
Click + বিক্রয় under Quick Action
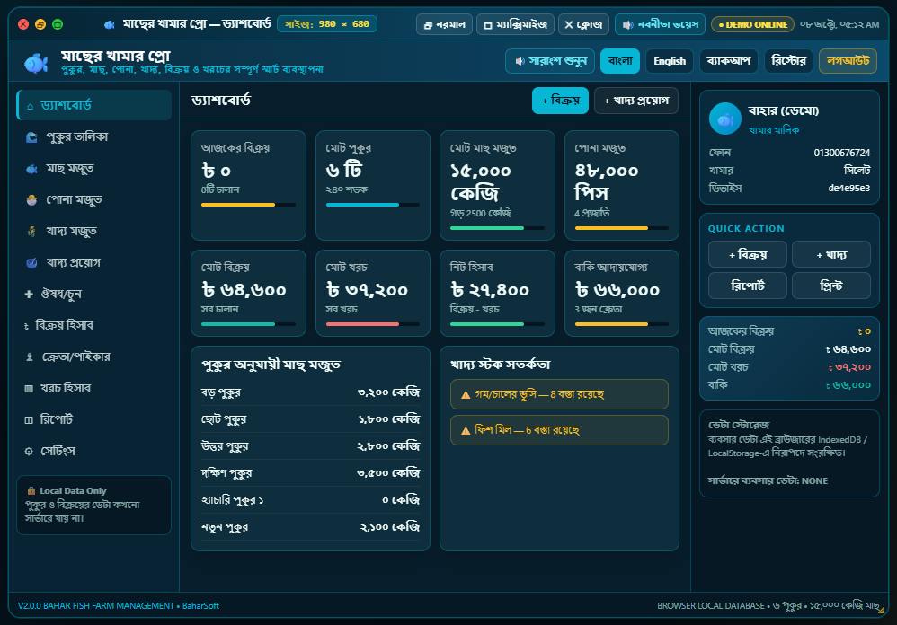point(748,254)
